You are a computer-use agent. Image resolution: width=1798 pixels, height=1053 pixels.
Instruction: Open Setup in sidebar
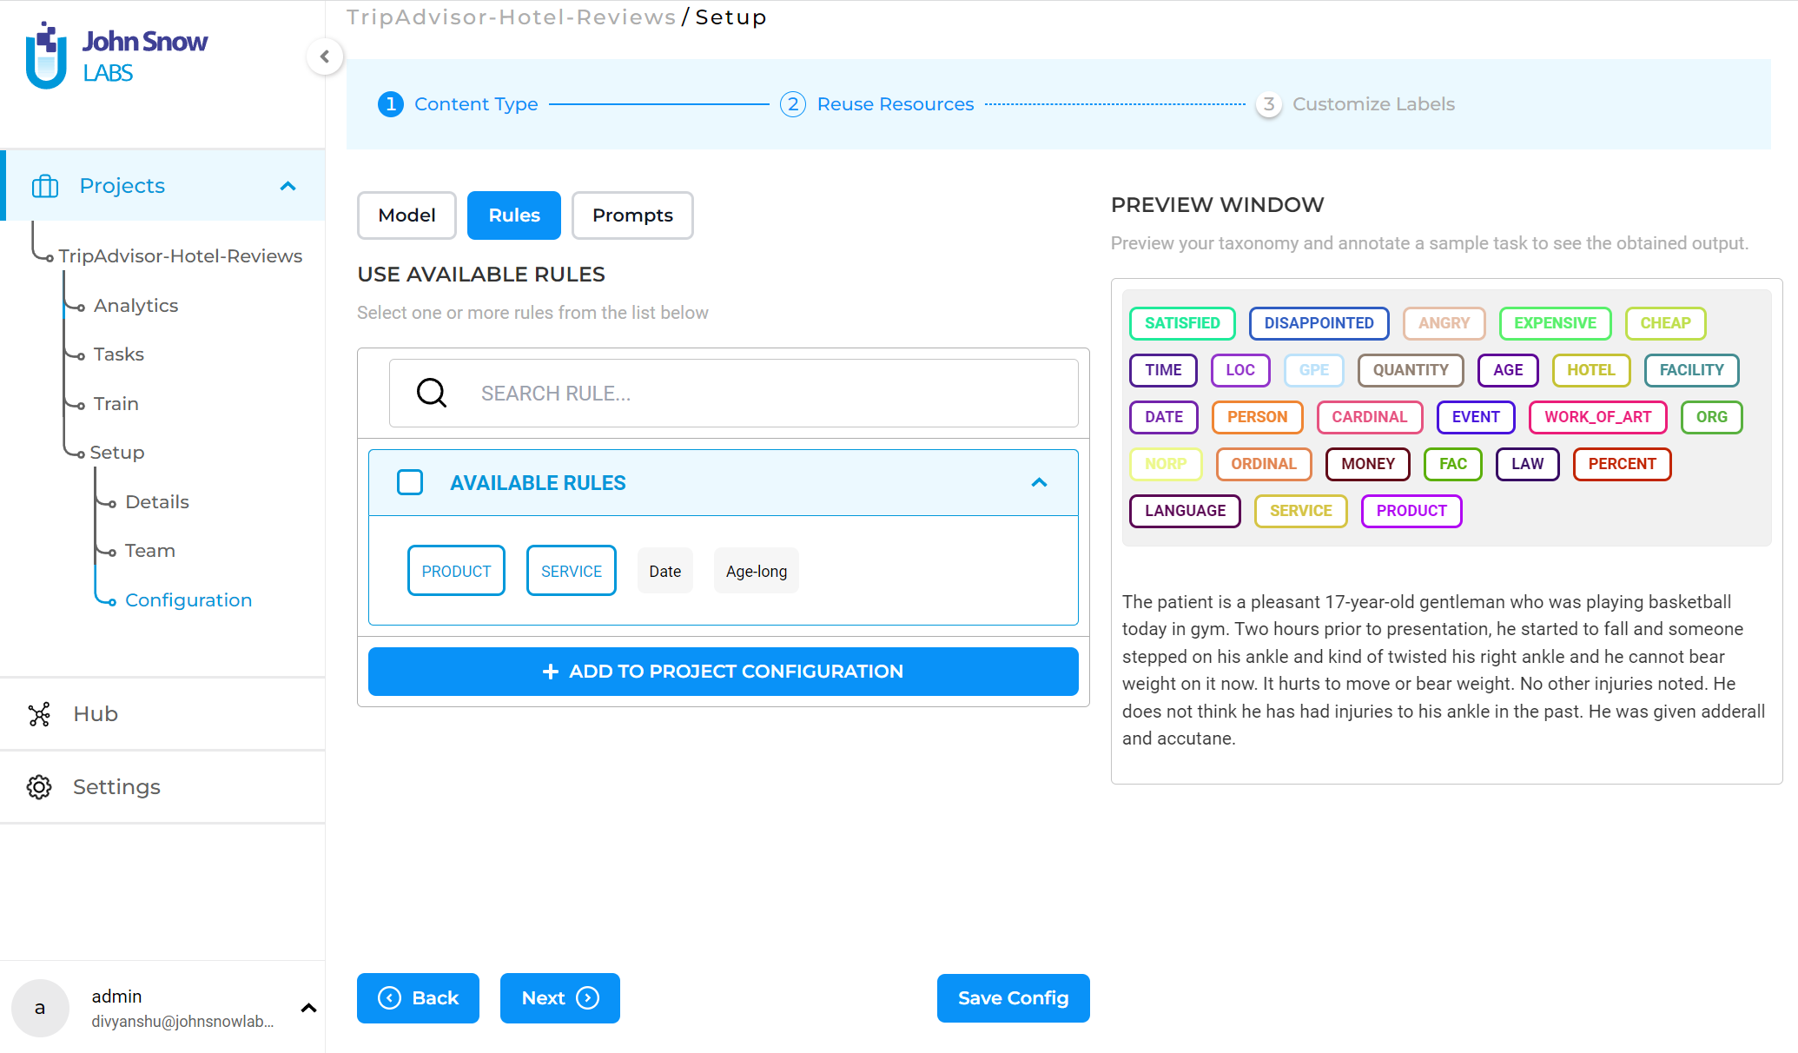(x=117, y=453)
